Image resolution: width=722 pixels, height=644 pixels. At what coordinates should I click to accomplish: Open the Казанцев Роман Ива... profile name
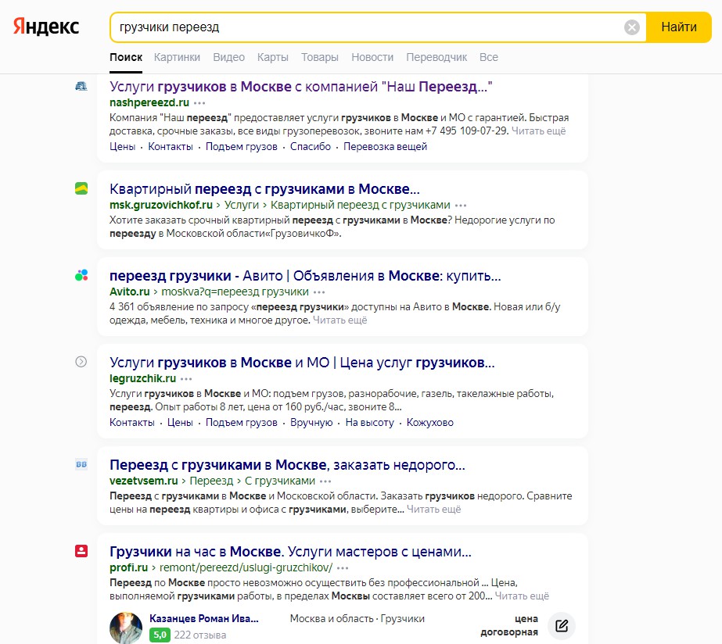click(204, 619)
